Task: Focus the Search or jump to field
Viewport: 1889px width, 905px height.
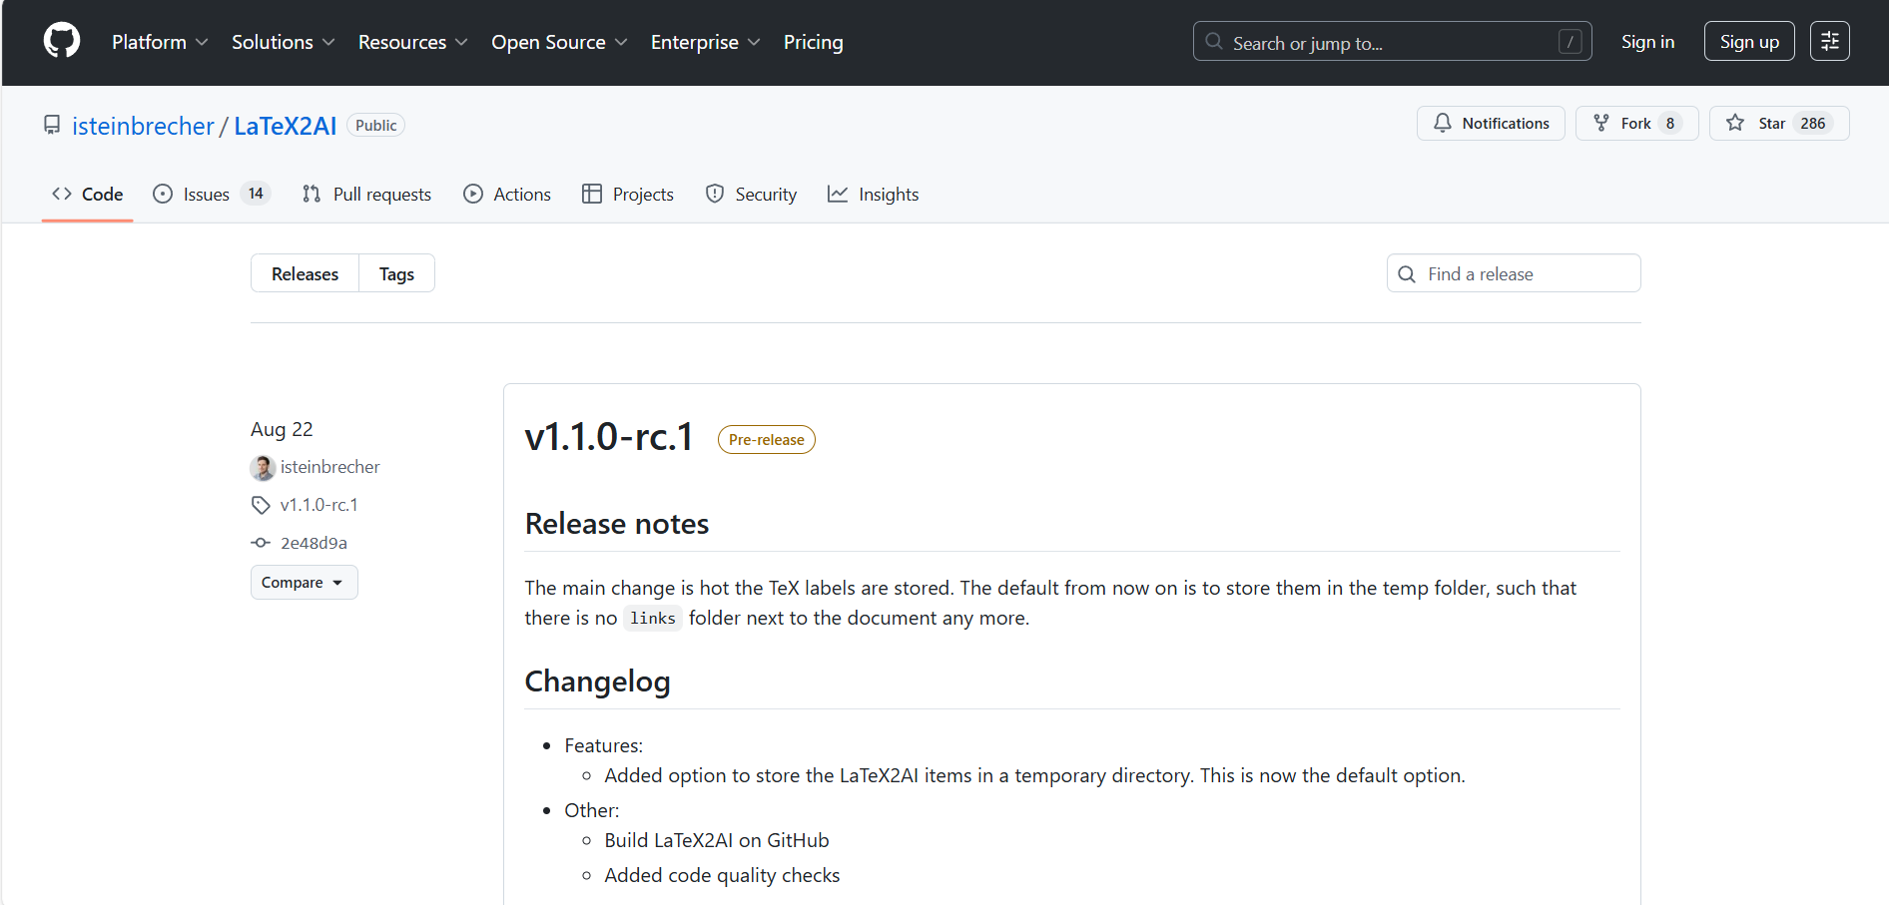Action: [1392, 42]
